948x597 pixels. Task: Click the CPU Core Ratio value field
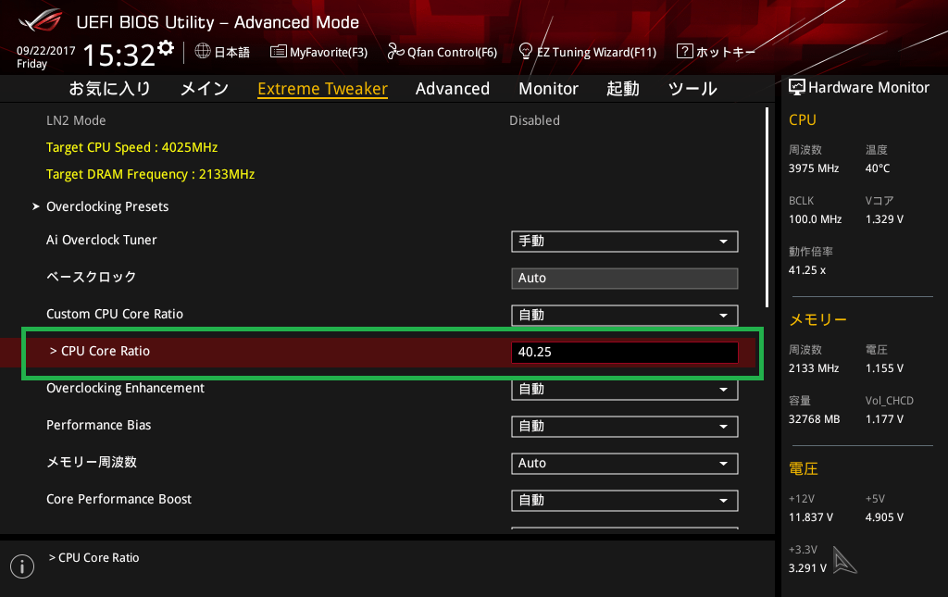click(625, 353)
